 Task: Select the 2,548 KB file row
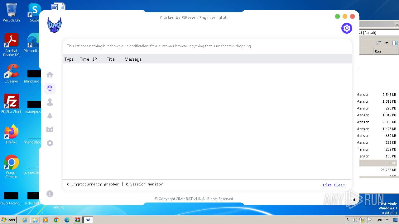point(378,95)
